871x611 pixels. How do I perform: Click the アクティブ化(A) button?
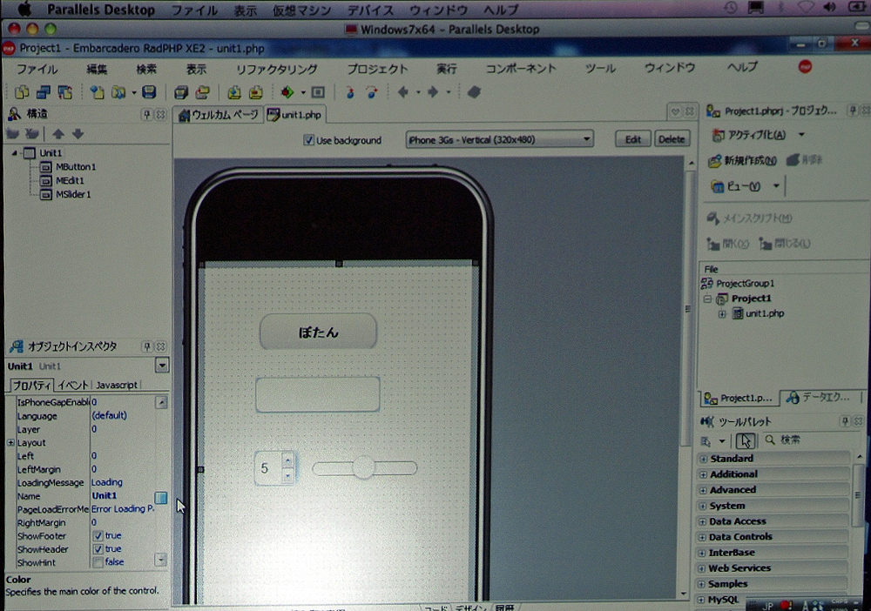tap(749, 135)
